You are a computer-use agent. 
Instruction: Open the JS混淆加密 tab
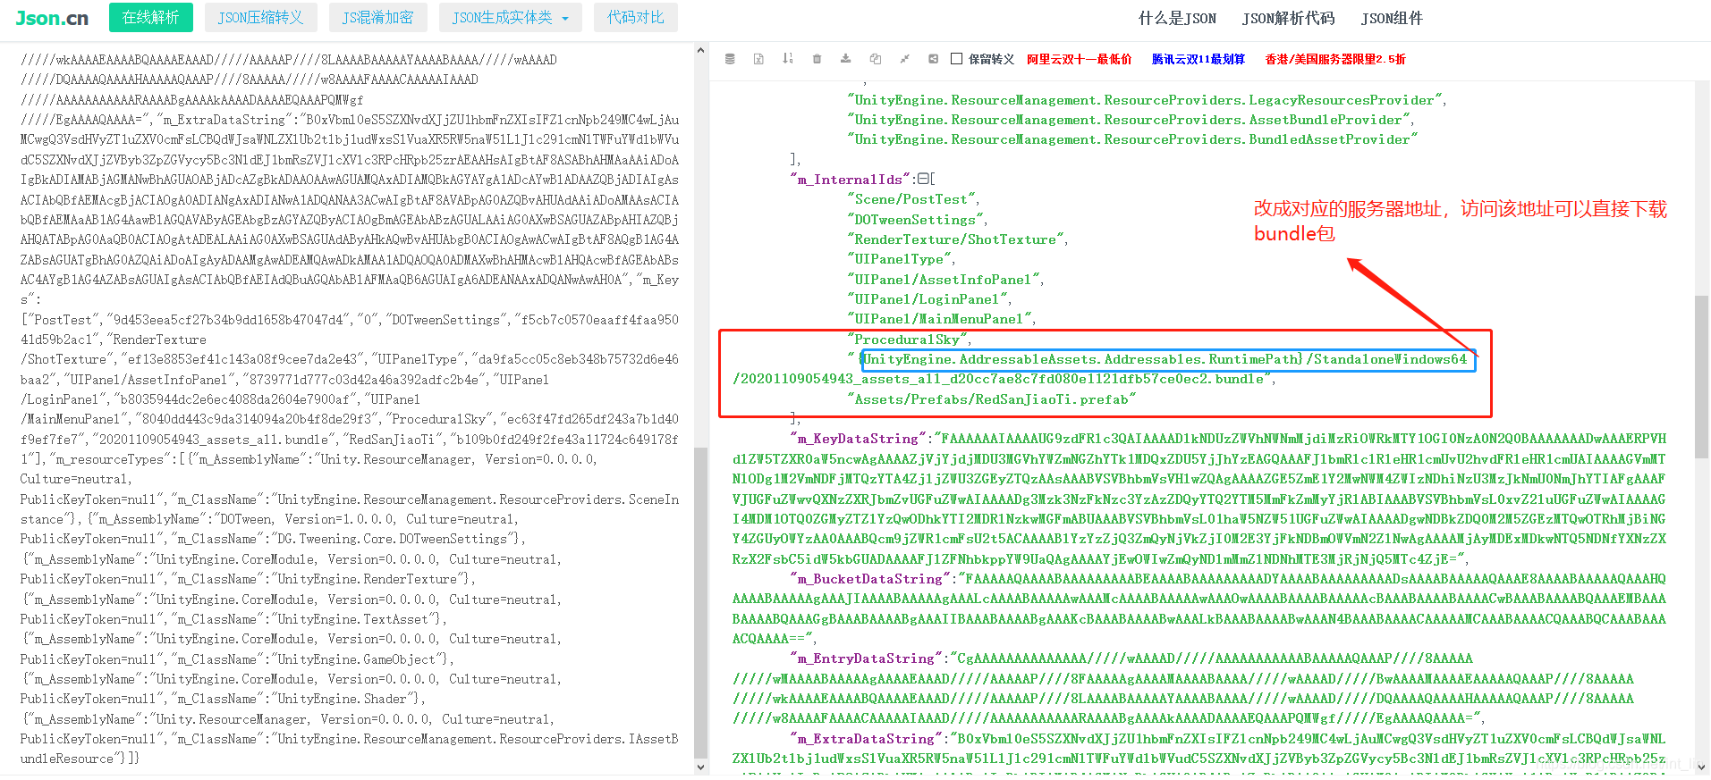point(378,18)
